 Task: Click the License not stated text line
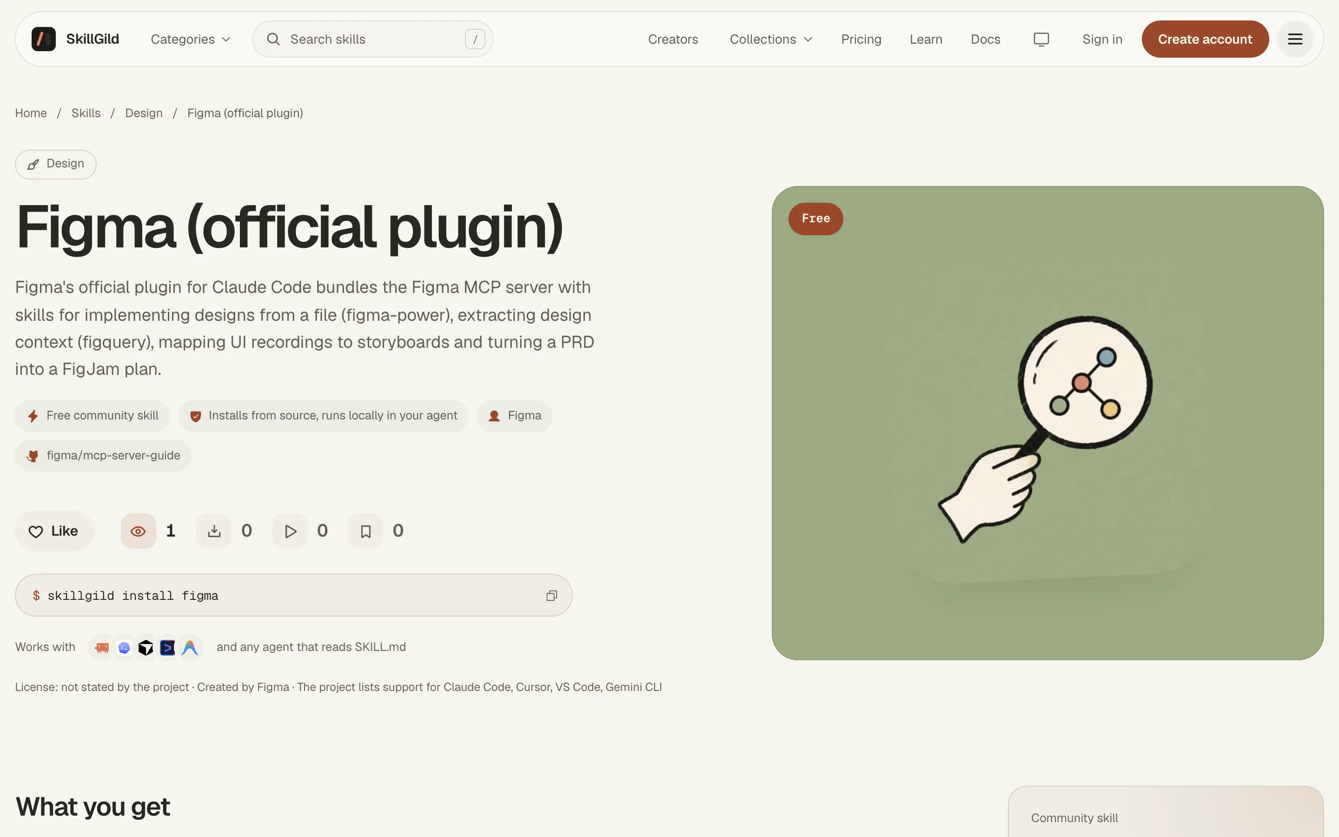pyautogui.click(x=338, y=687)
